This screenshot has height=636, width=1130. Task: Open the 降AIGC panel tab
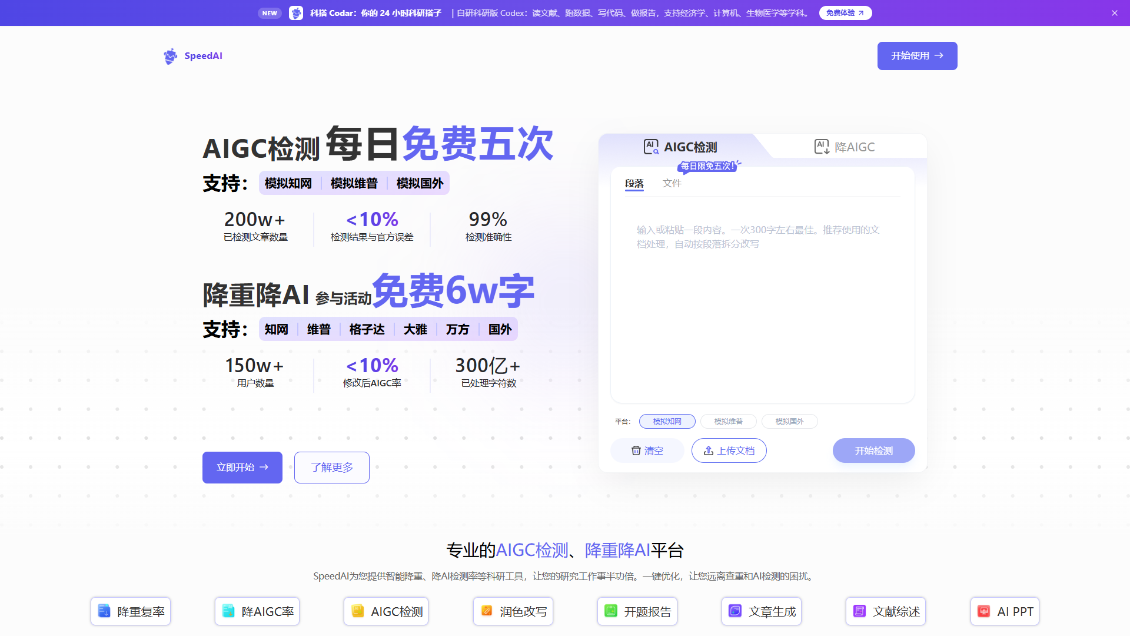[x=845, y=147]
